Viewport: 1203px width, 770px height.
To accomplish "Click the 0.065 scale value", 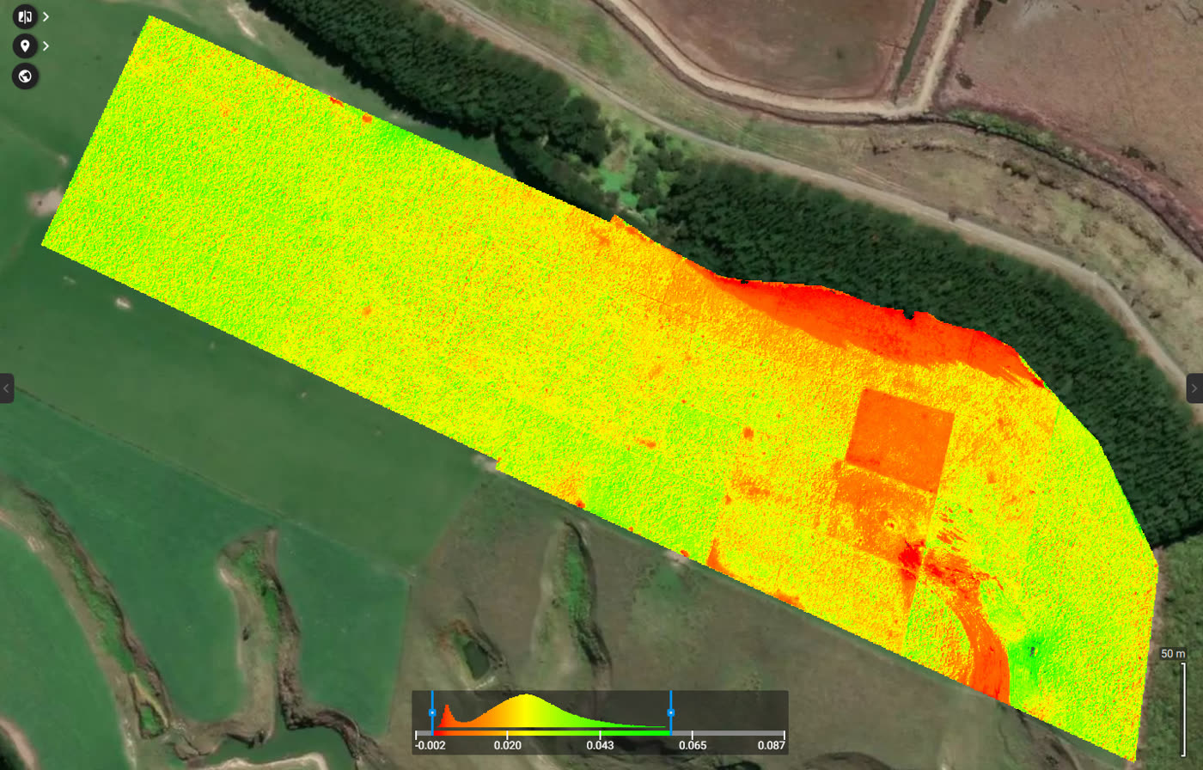I will [x=693, y=745].
